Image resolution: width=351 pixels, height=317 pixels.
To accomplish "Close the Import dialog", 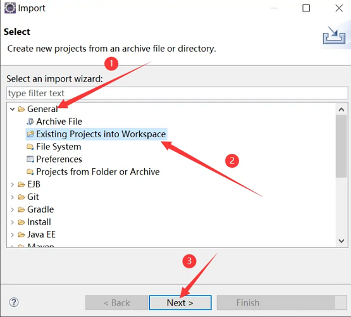I will (x=339, y=8).
